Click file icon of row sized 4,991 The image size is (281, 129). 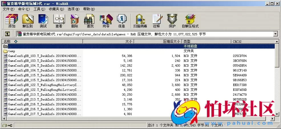tap(5, 114)
